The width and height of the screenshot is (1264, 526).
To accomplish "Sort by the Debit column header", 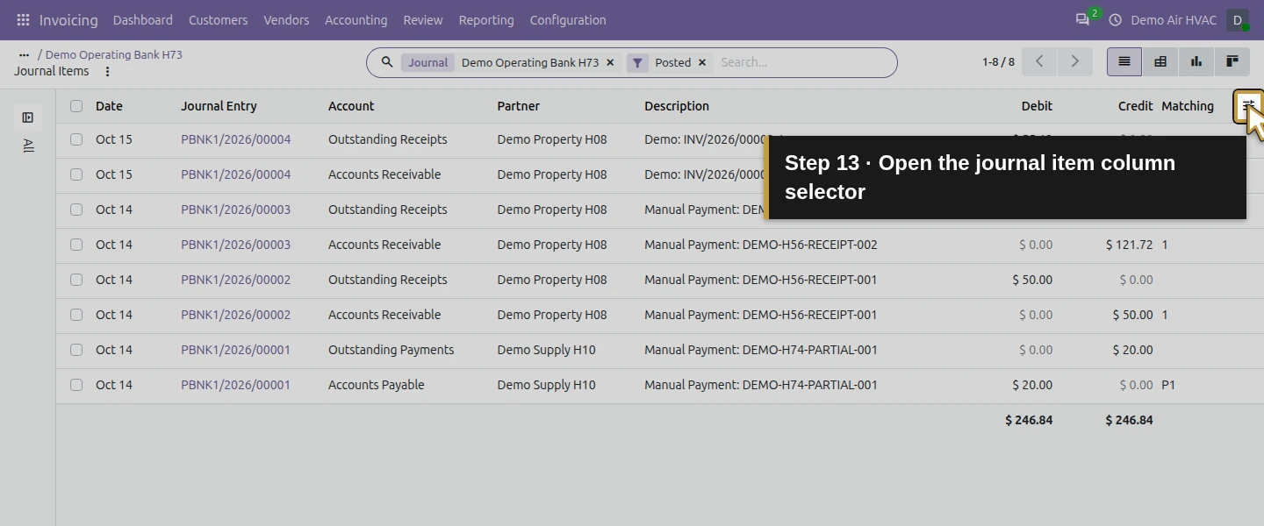I will (1037, 106).
